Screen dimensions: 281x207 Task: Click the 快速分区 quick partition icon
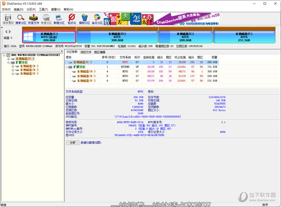tap(46, 19)
